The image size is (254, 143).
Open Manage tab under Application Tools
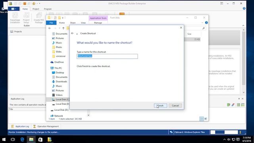(98, 23)
